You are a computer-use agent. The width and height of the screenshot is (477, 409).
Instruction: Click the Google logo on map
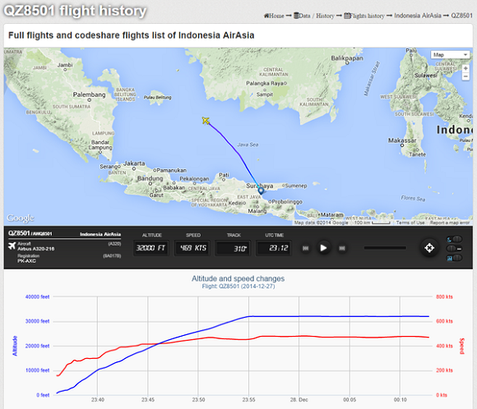pyautogui.click(x=21, y=218)
